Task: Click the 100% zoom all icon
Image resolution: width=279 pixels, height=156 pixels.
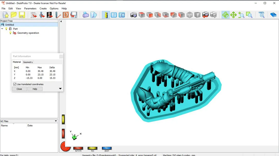Action: pyautogui.click(x=261, y=15)
